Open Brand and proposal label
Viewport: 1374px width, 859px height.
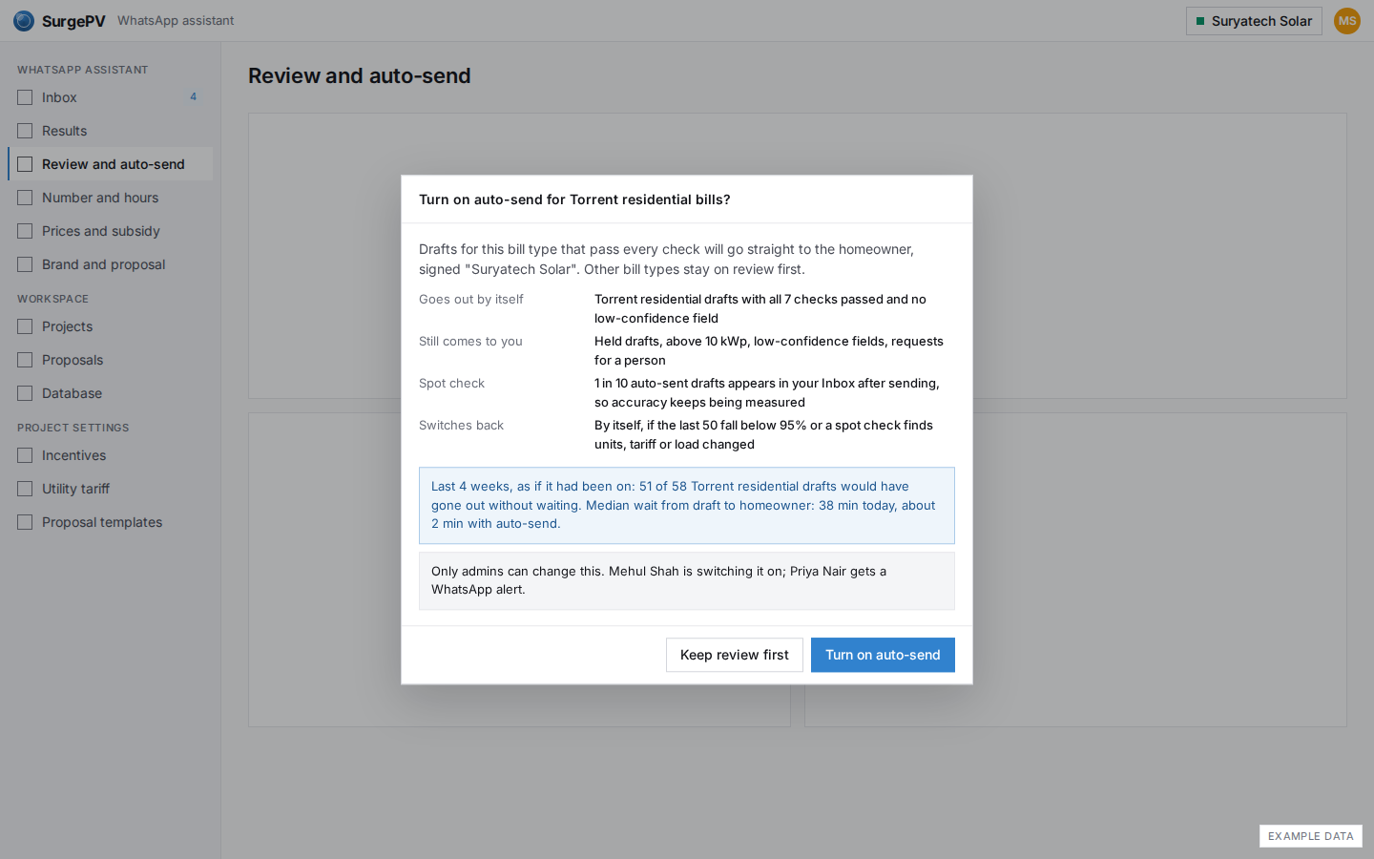click(103, 264)
